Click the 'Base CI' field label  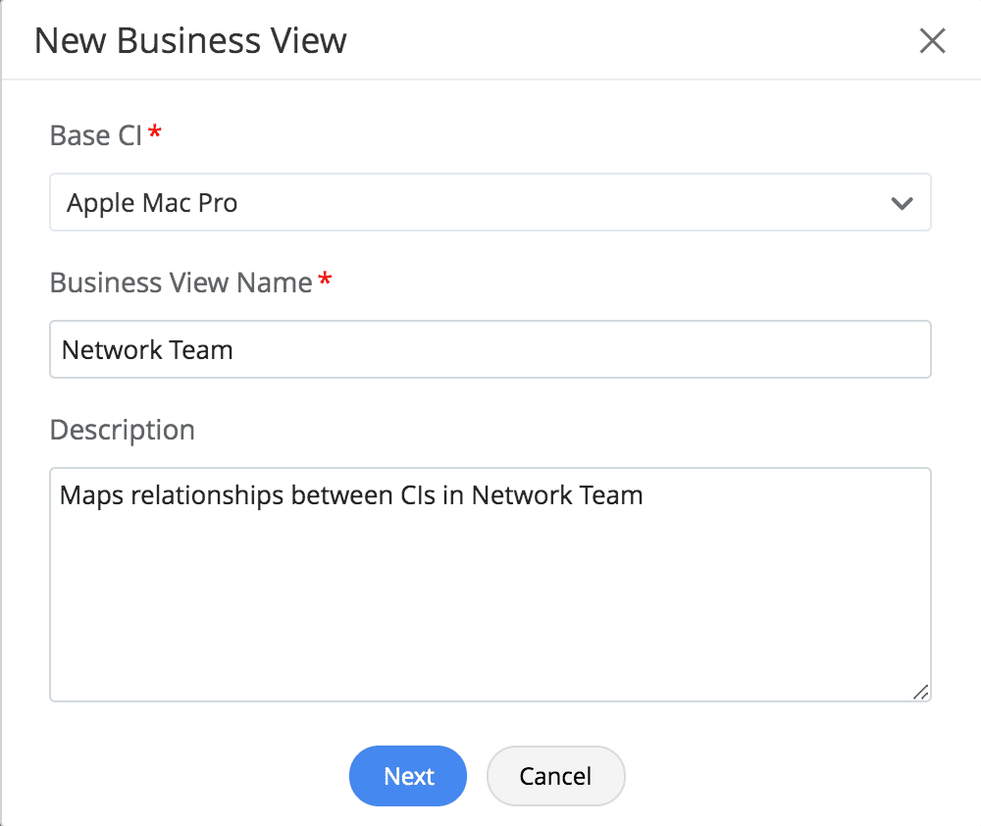coord(95,135)
